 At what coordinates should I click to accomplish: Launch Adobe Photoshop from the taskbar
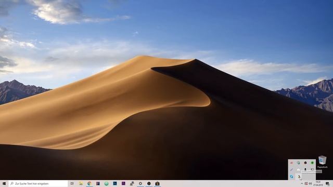pyautogui.click(x=115, y=183)
